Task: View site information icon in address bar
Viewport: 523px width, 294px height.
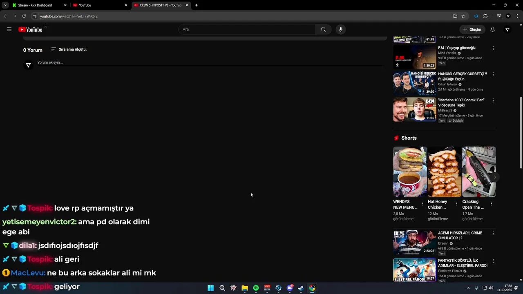Action: tap(35, 16)
